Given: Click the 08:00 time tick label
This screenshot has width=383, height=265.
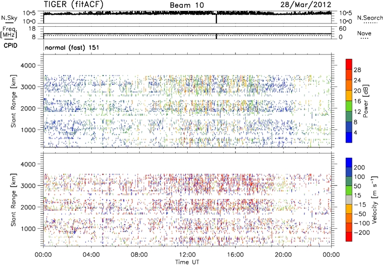Looking at the screenshot, I should [139, 255].
